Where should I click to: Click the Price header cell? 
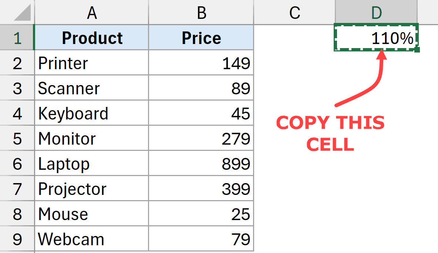point(201,38)
